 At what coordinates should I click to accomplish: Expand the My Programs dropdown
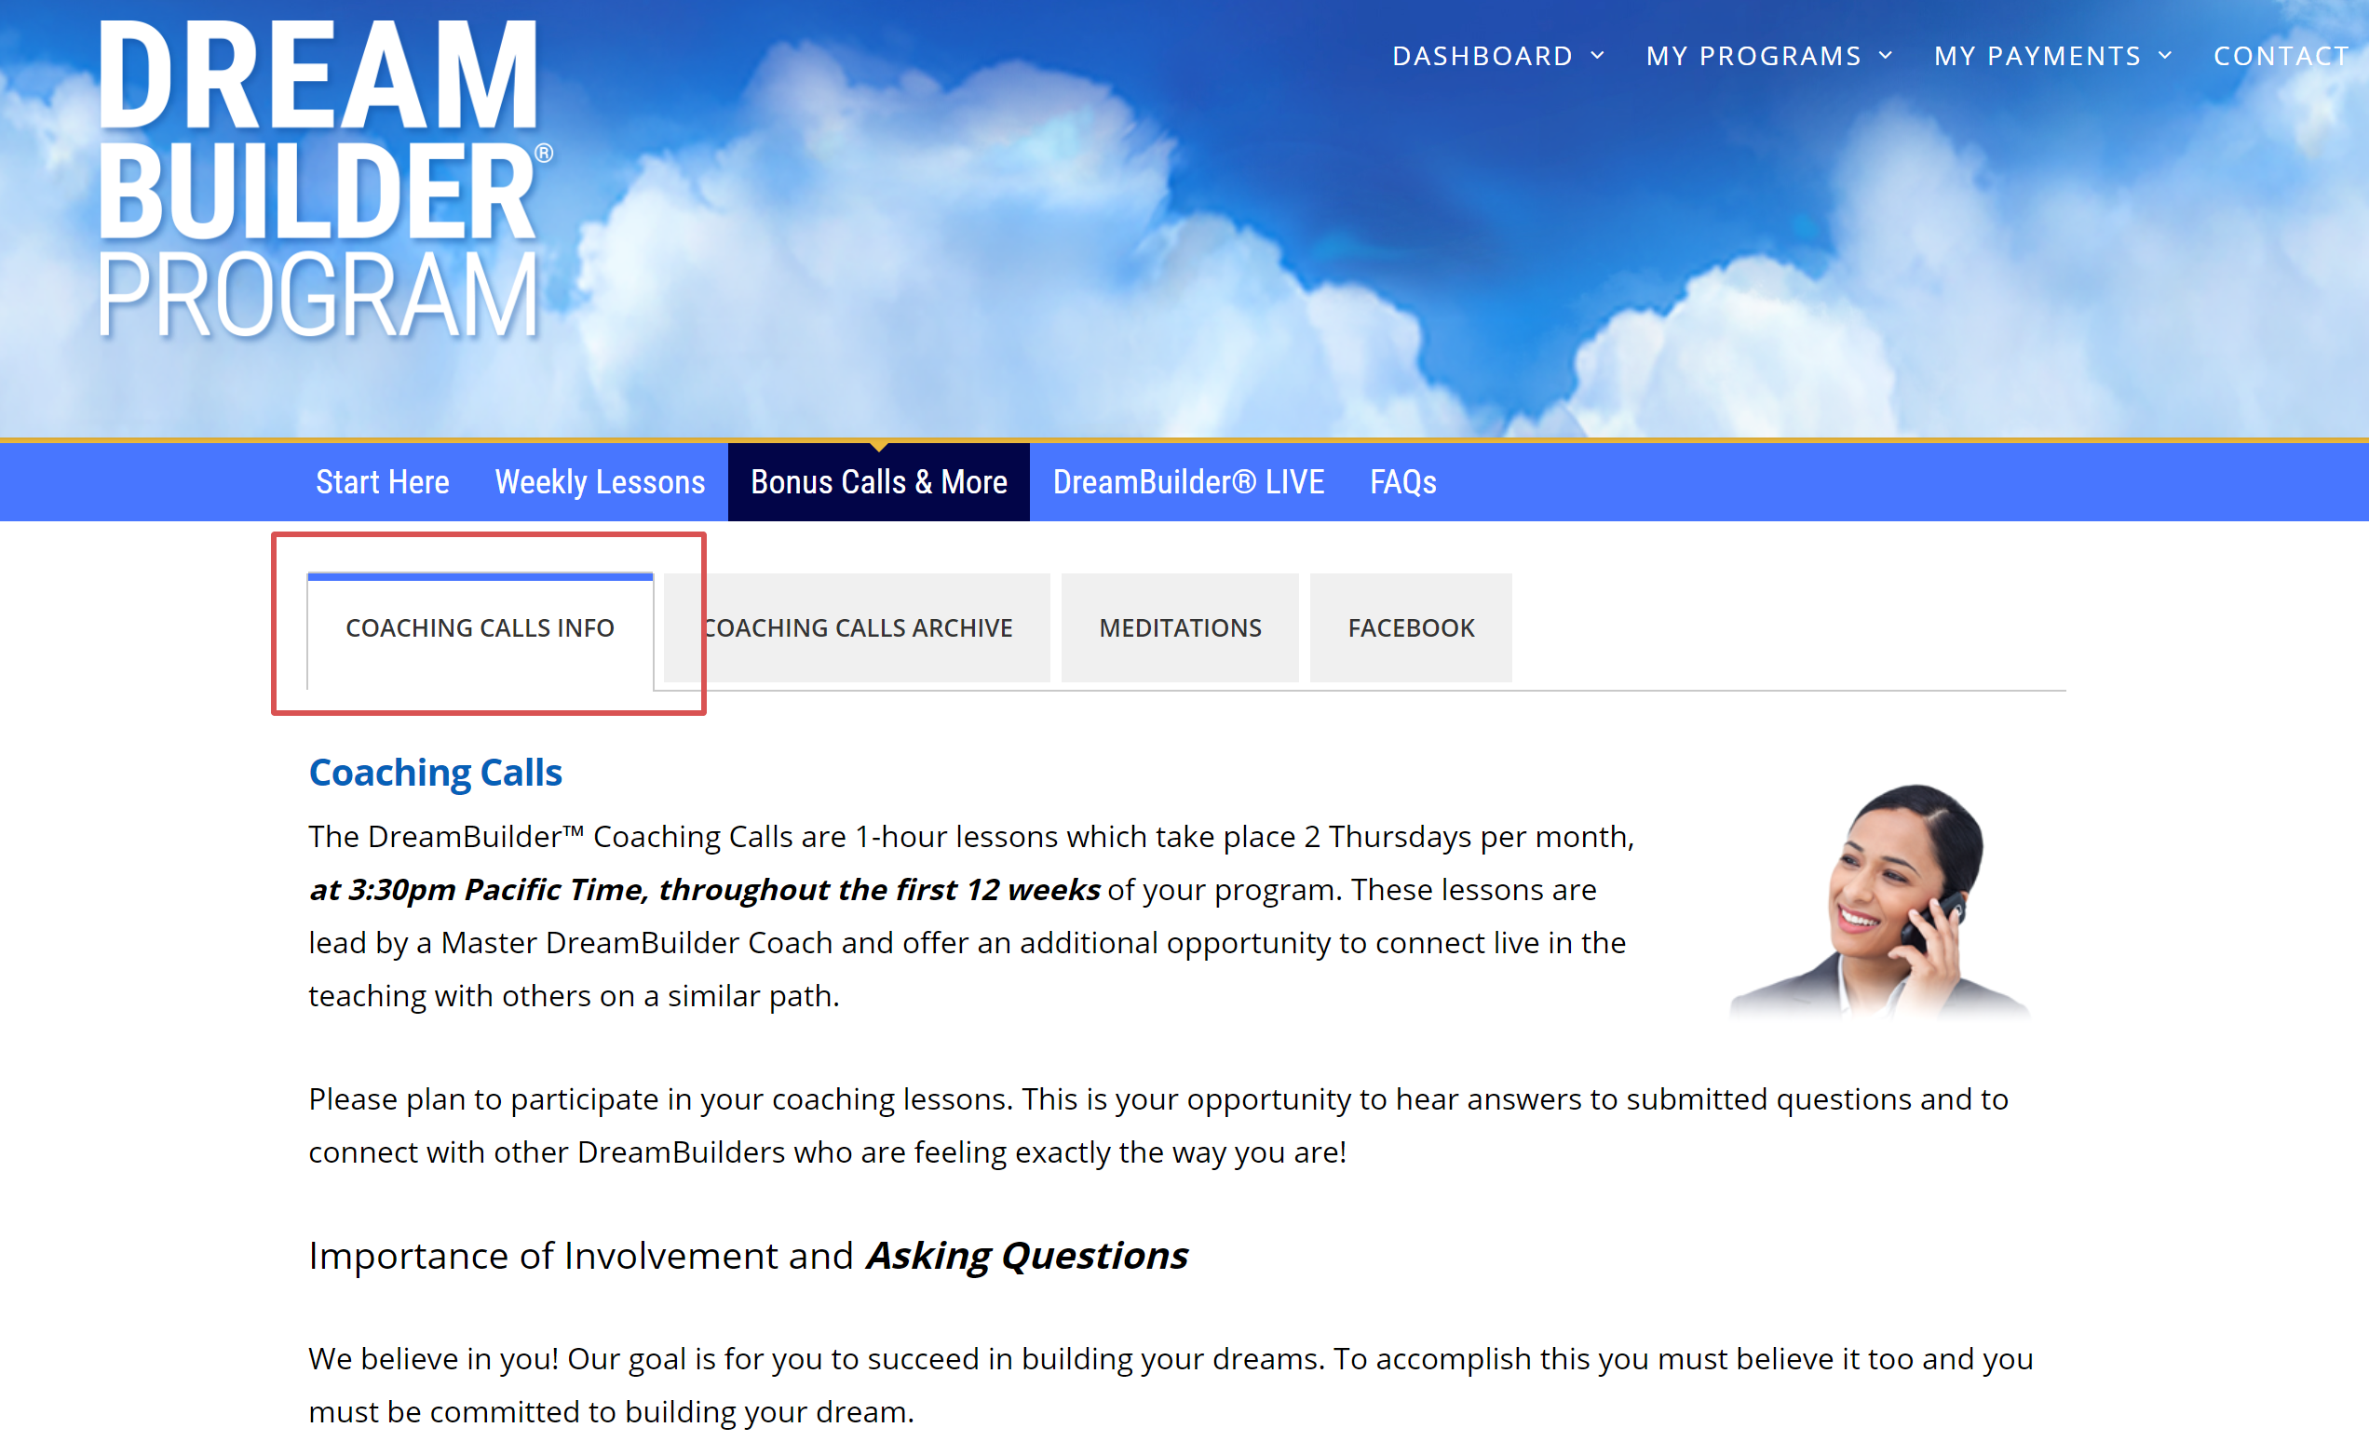[x=1754, y=55]
